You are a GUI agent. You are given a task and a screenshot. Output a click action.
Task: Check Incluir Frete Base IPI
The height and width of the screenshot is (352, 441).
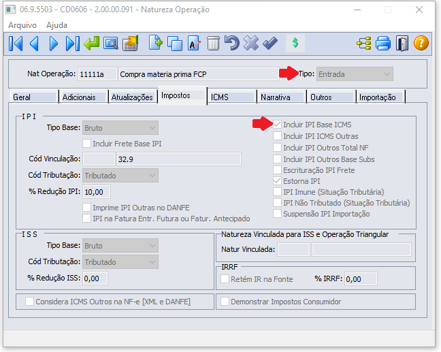click(x=86, y=144)
